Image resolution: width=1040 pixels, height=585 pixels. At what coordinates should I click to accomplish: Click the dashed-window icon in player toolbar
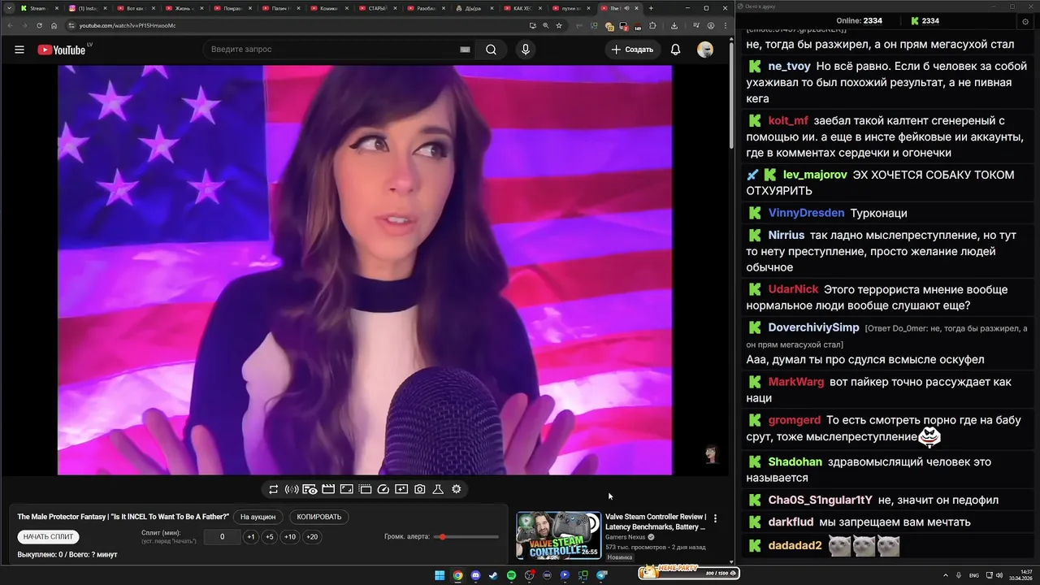pyautogui.click(x=365, y=489)
